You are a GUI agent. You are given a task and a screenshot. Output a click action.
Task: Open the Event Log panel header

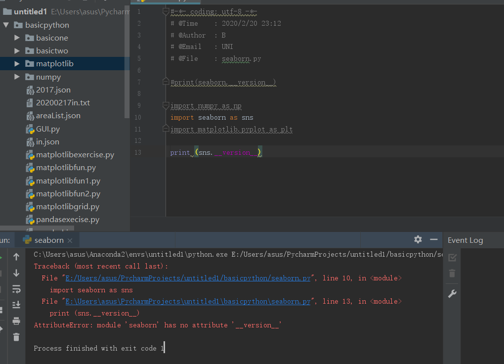tap(465, 240)
